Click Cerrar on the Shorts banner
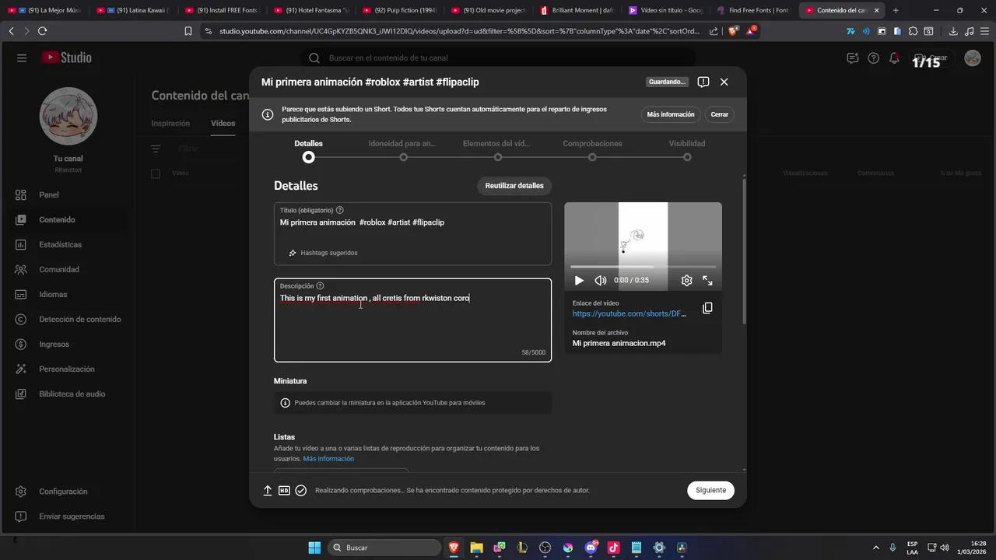 [x=720, y=114]
